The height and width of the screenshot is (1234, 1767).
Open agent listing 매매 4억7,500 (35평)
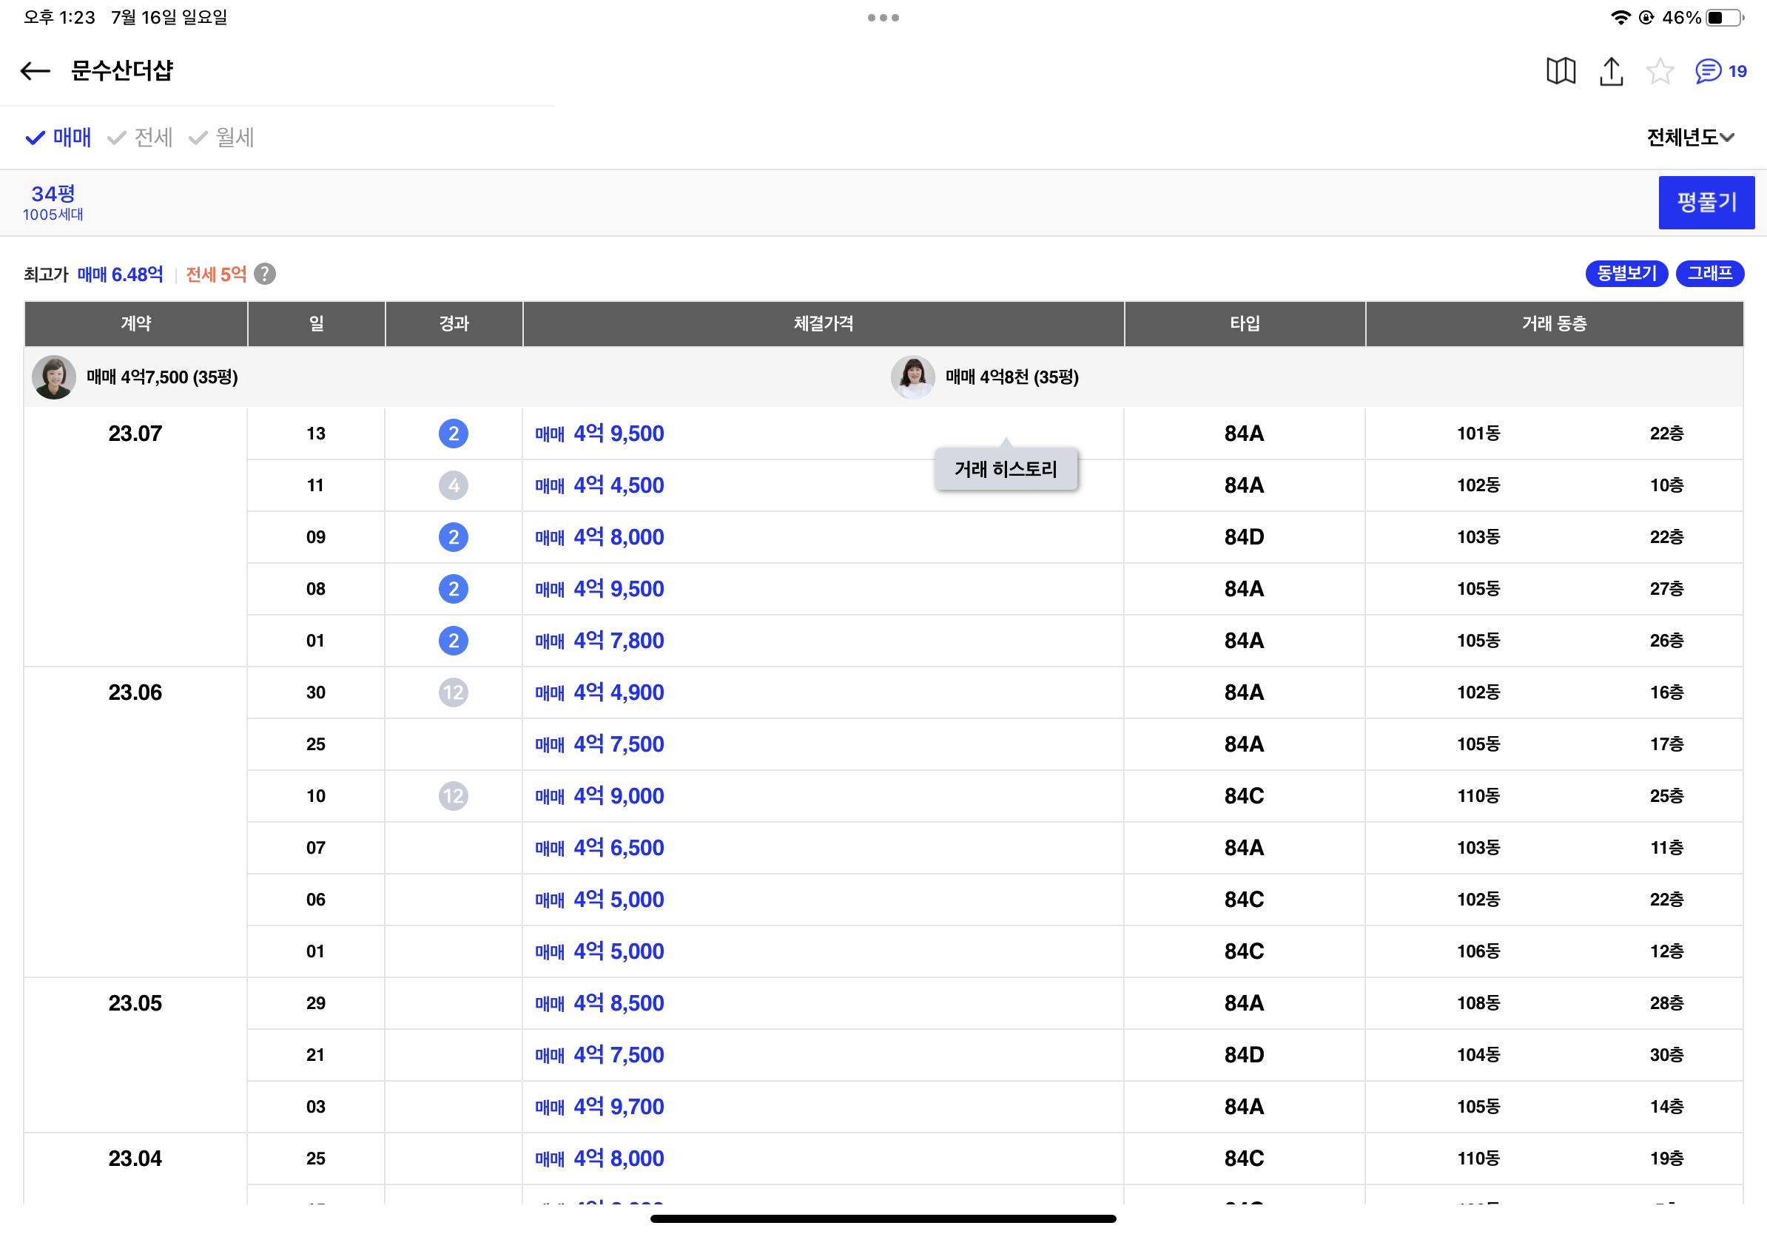[x=161, y=377]
